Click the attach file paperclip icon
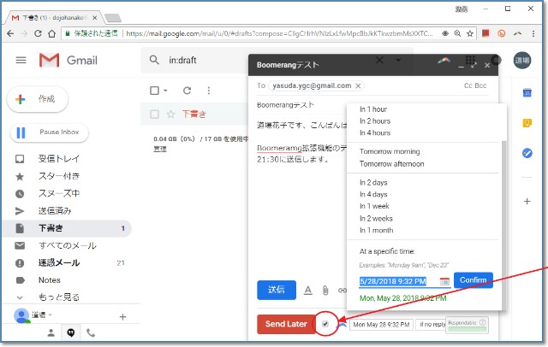 coord(325,290)
